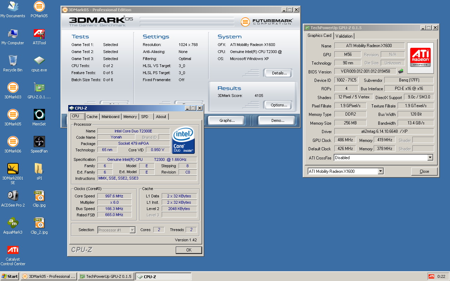The height and width of the screenshot is (281, 450).
Task: Click CPU-Z Code Name Yonah field
Action: pyautogui.click(x=116, y=137)
